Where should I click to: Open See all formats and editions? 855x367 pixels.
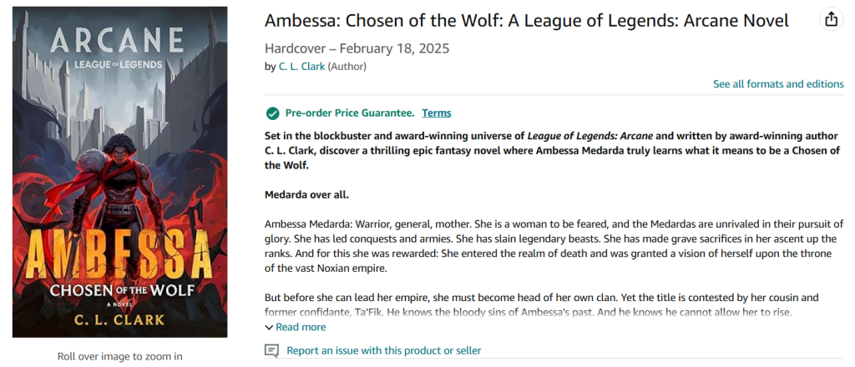click(x=778, y=84)
